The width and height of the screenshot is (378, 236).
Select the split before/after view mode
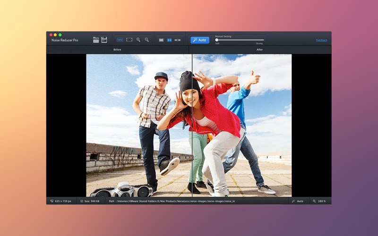pos(169,40)
